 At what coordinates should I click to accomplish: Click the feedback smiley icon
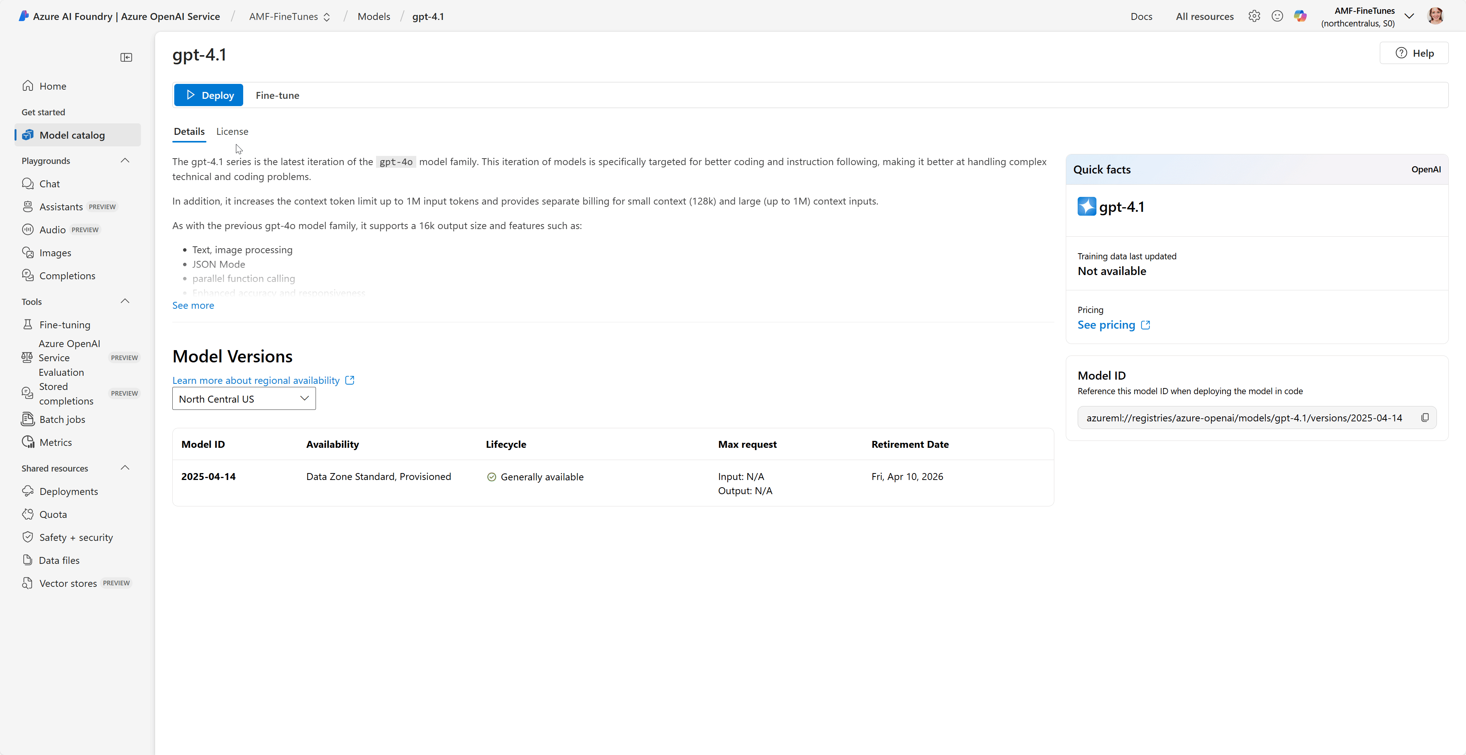point(1277,16)
